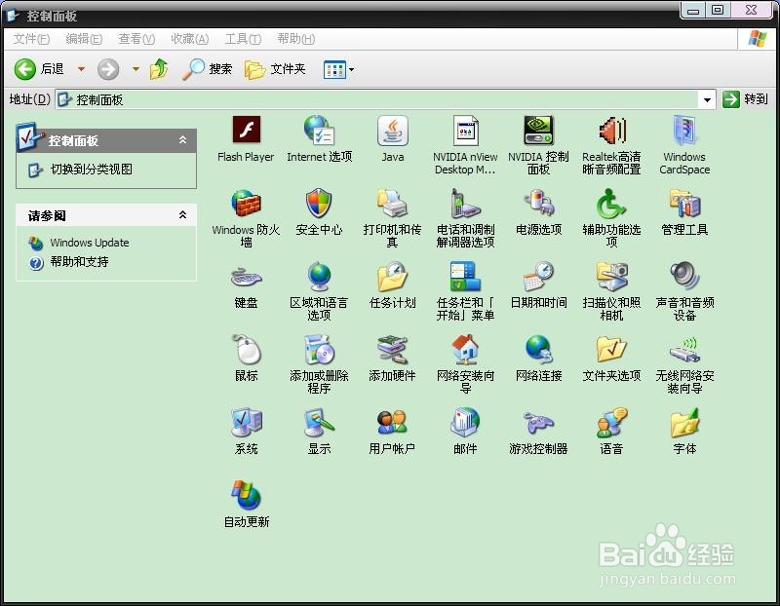Open 添加硬件 icon
Screen dimensions: 780x606
393,350
